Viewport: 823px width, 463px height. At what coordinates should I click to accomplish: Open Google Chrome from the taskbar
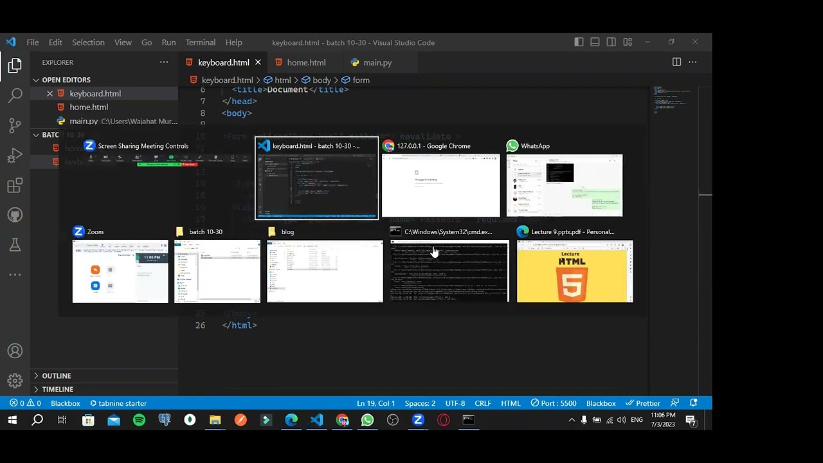click(x=342, y=420)
